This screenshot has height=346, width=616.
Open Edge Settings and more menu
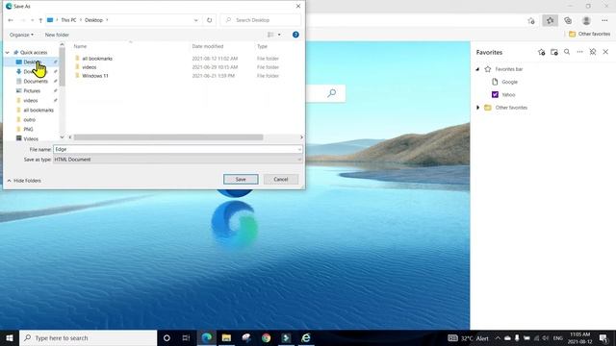[604, 20]
